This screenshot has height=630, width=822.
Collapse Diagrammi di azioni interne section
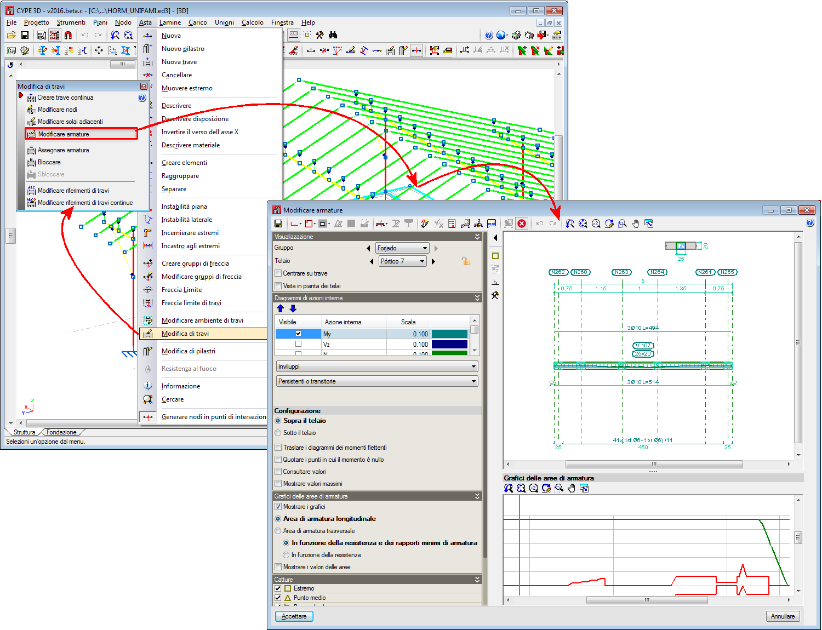point(477,298)
